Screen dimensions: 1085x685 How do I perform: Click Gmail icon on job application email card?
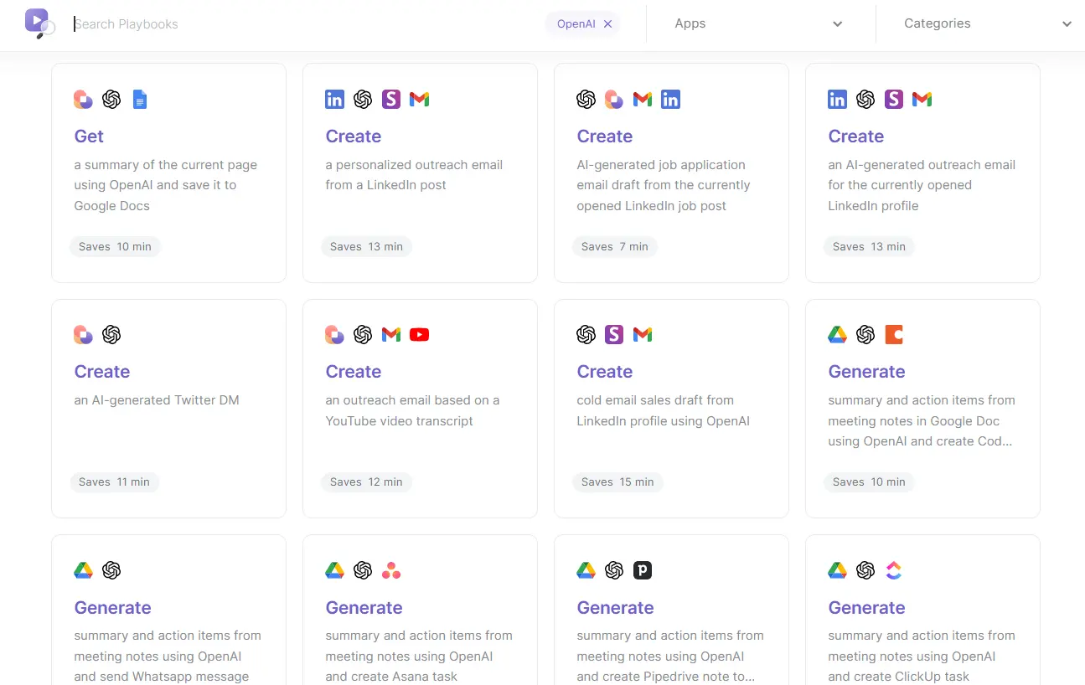click(643, 100)
